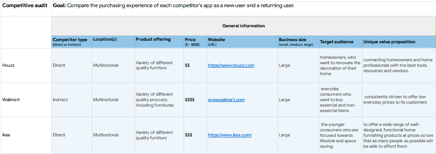Select the Houzz row label cell
Screen dimensions: 436x154
[x=26, y=65]
